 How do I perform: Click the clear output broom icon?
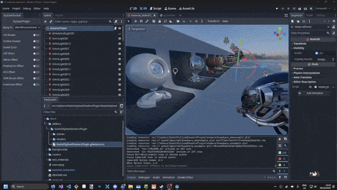pyautogui.click(x=280, y=139)
